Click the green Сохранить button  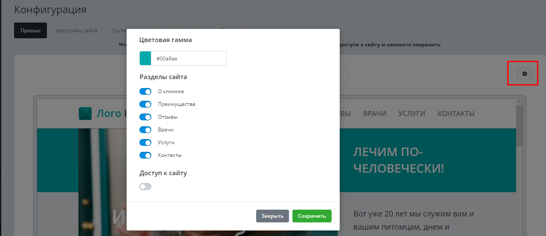point(312,216)
